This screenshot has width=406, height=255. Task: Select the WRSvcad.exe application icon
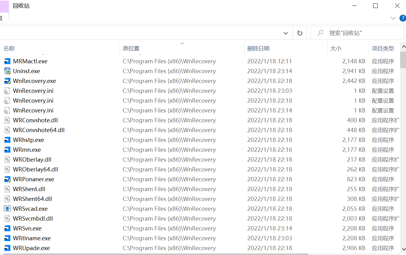point(7,209)
